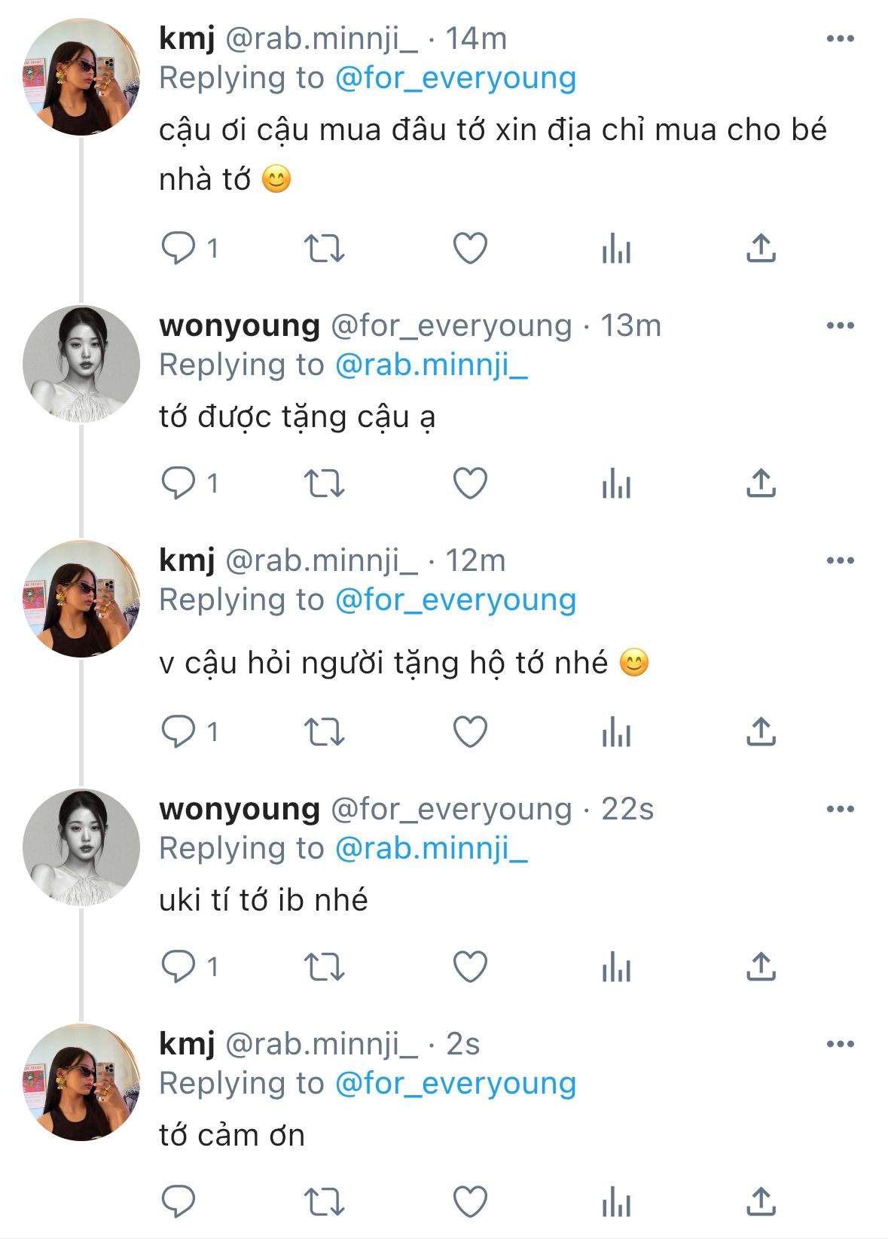The width and height of the screenshot is (888, 1239).
Task: Open more options menu on wonyoung's 22s tweet
Action: tap(840, 809)
